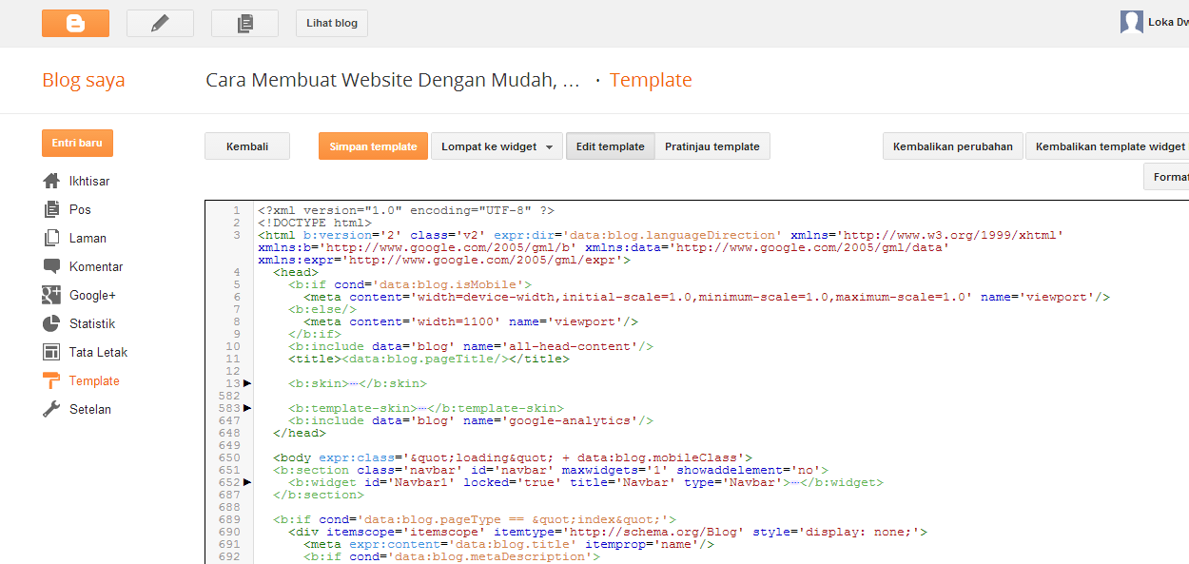Click the Tata Letak layout icon
Screen dimensions: 1189x564
51,352
